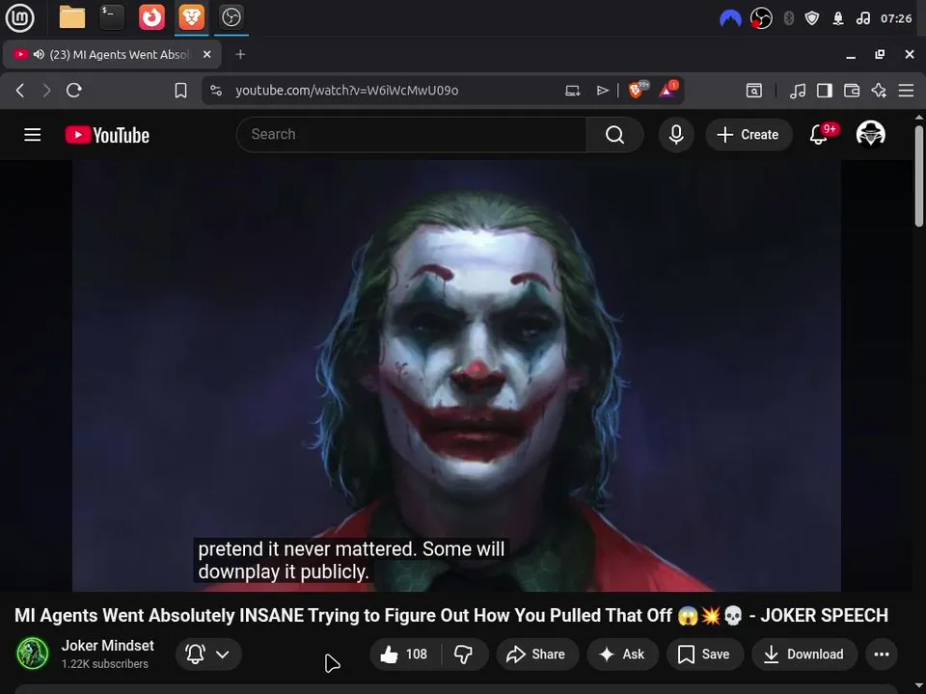
Task: Click the 07:26 clock in the panel
Action: coord(896,18)
